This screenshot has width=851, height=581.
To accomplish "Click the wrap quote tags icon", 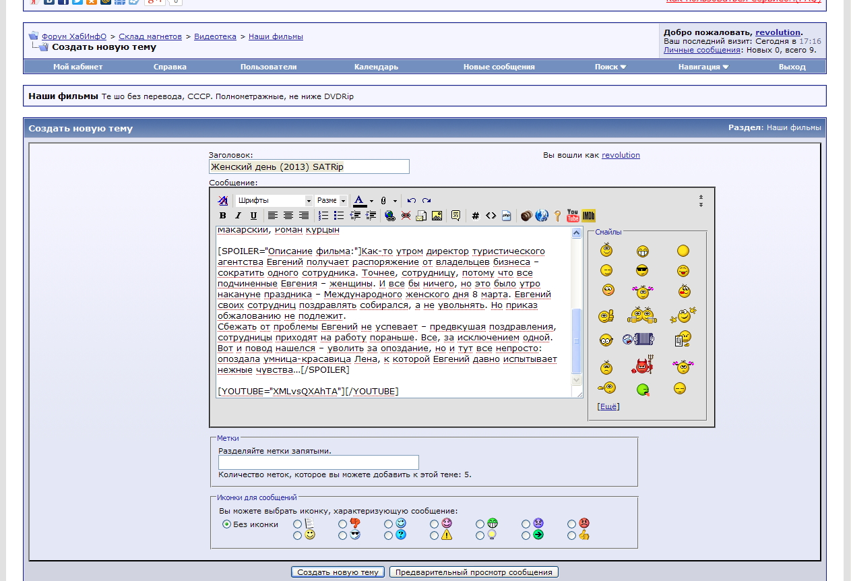I will pos(455,216).
